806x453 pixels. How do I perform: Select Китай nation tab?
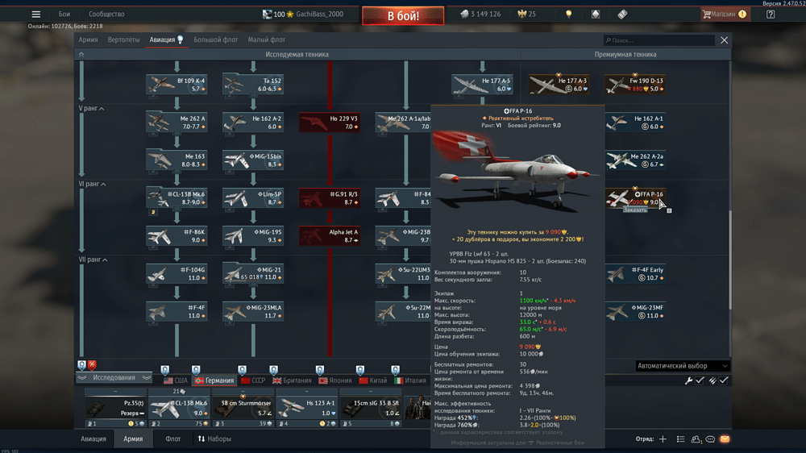[x=372, y=380]
